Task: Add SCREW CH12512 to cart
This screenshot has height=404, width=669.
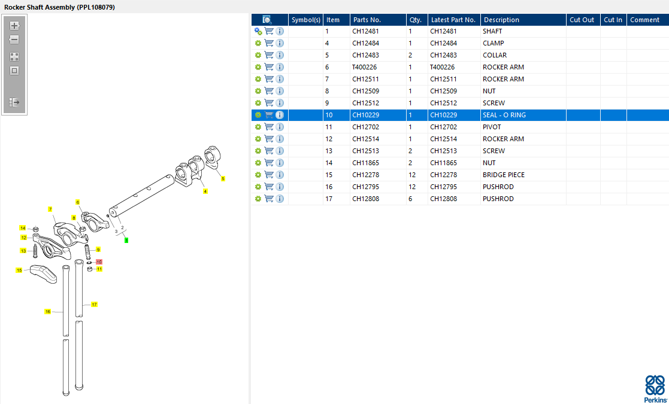Action: pos(269,103)
